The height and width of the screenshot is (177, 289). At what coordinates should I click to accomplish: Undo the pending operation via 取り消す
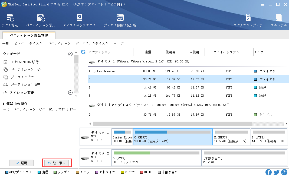[x=57, y=163]
